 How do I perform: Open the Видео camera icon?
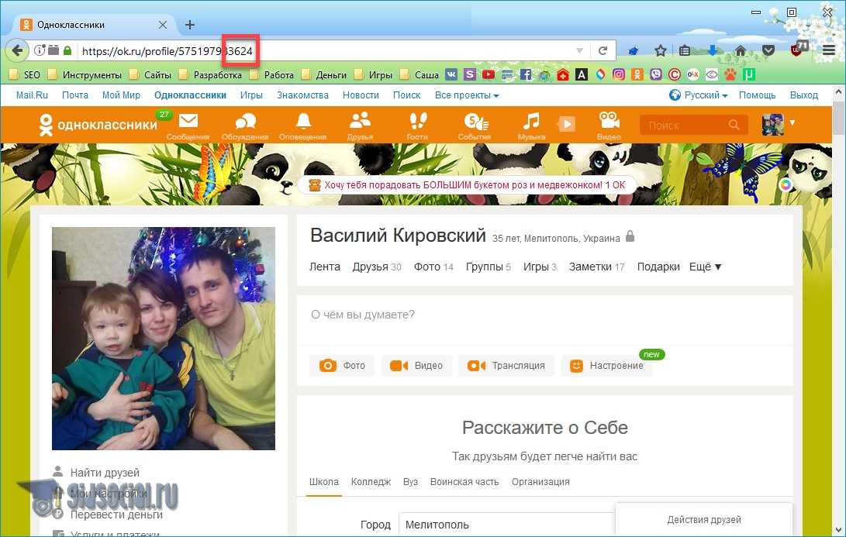click(609, 122)
